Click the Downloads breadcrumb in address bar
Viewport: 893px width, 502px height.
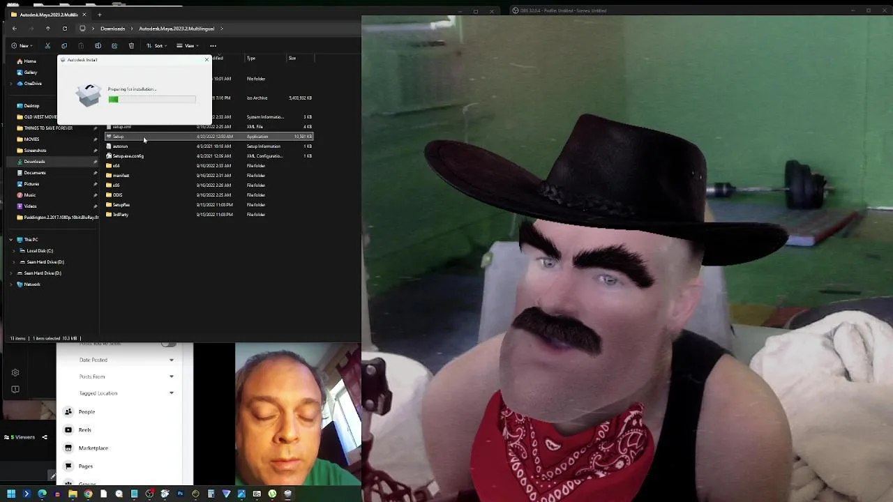point(112,29)
